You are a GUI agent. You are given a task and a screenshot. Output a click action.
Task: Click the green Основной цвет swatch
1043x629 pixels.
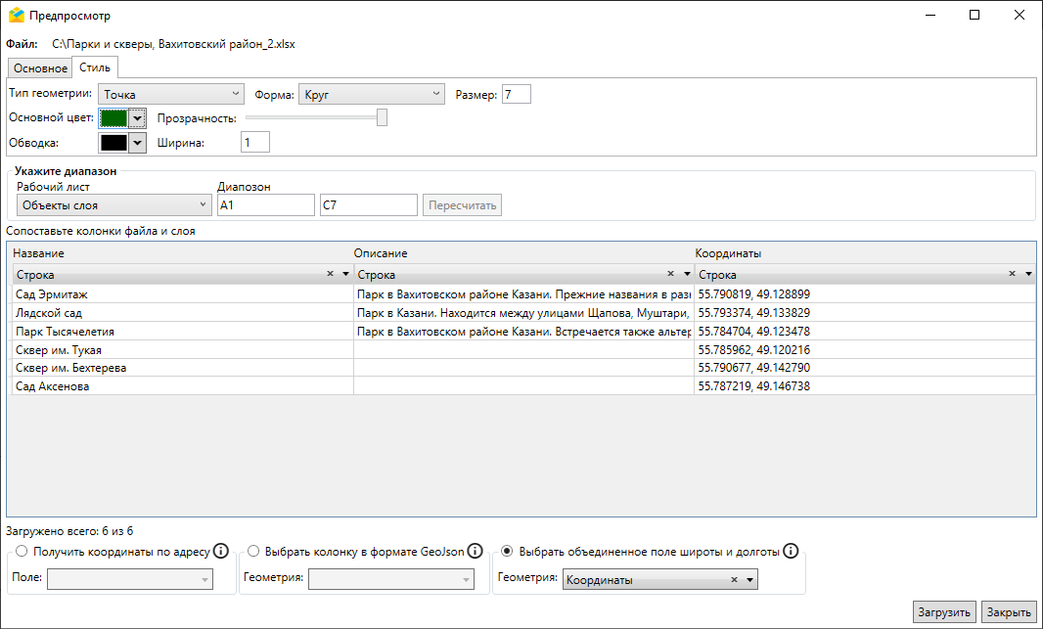click(x=113, y=118)
